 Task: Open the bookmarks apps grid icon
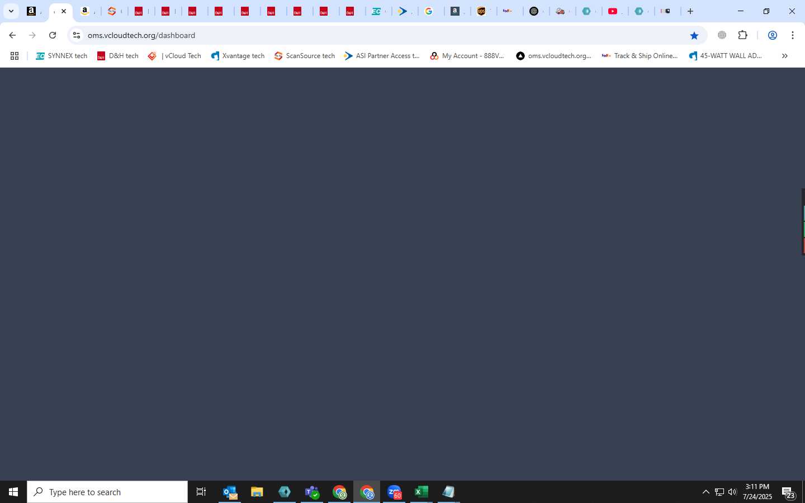point(15,56)
